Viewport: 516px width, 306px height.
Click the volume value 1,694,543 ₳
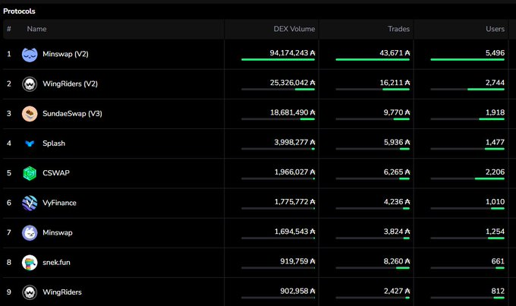[294, 232]
